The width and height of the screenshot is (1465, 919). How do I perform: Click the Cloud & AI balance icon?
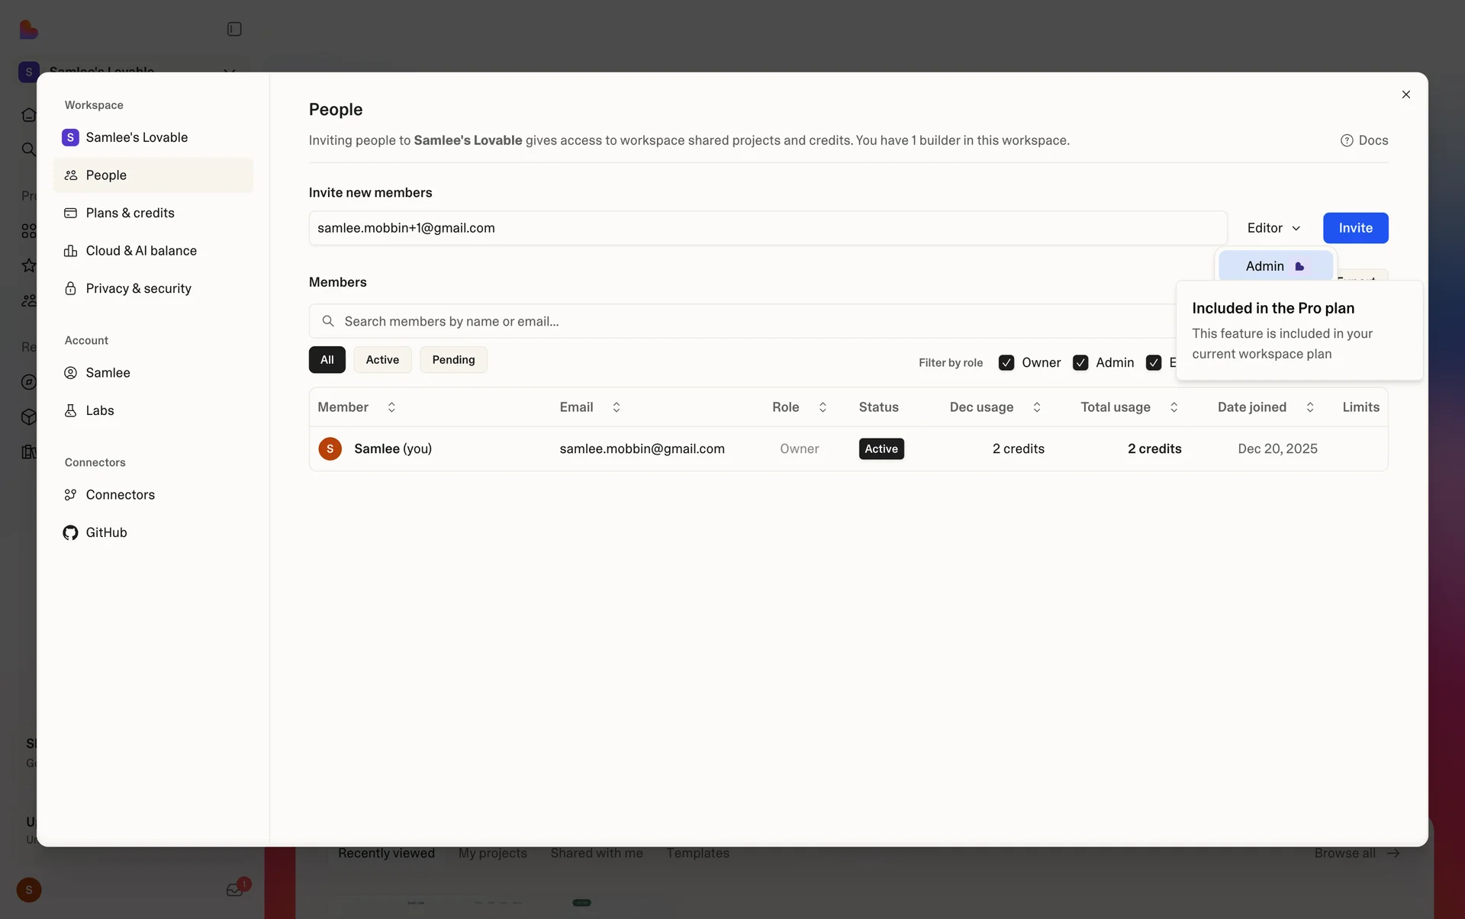click(71, 251)
